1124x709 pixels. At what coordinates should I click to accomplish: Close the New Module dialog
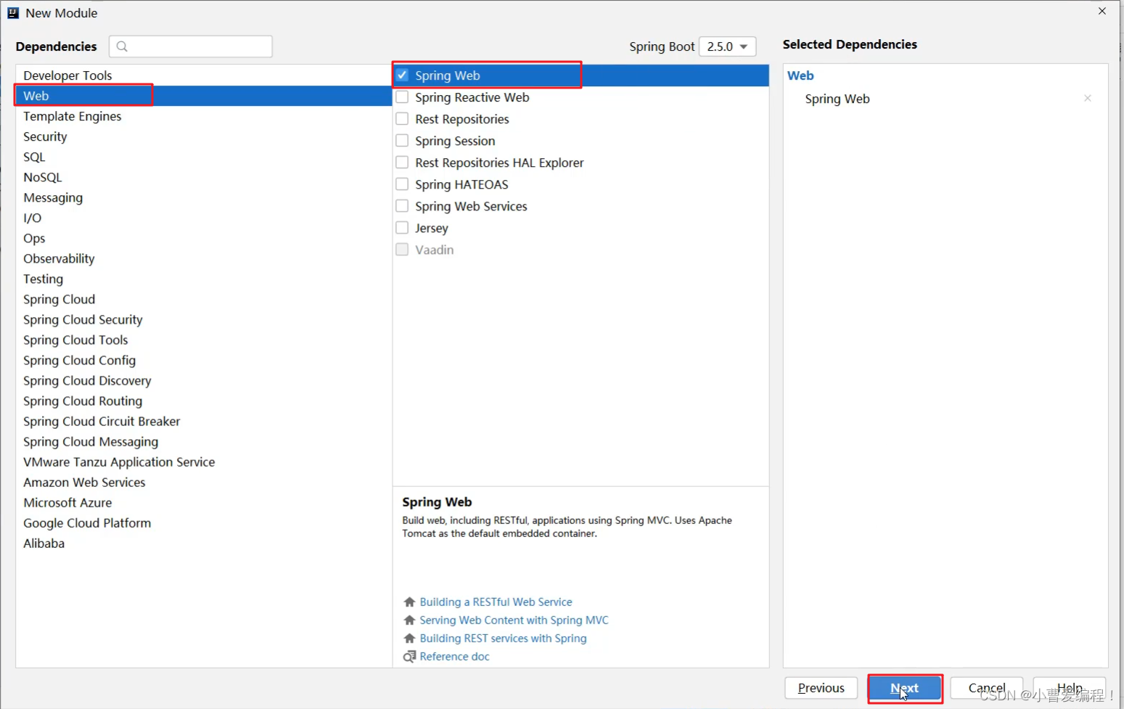tap(1102, 11)
